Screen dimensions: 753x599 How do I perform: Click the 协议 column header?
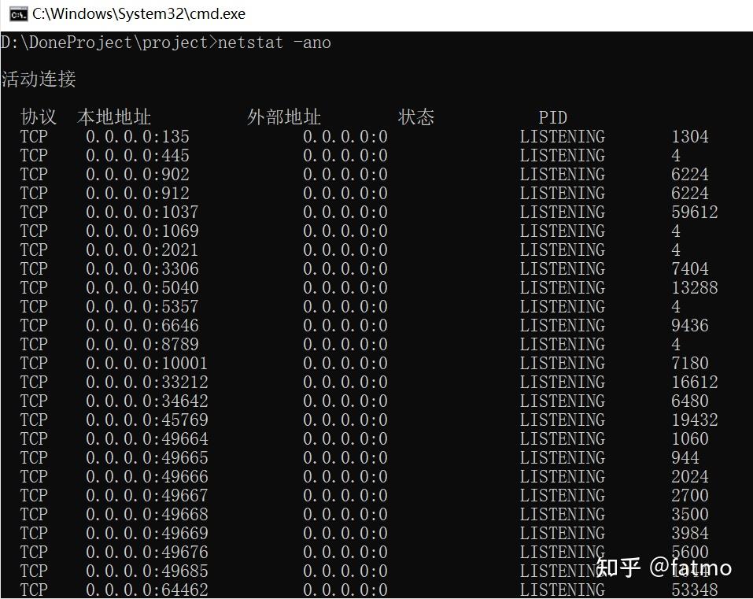click(x=38, y=116)
